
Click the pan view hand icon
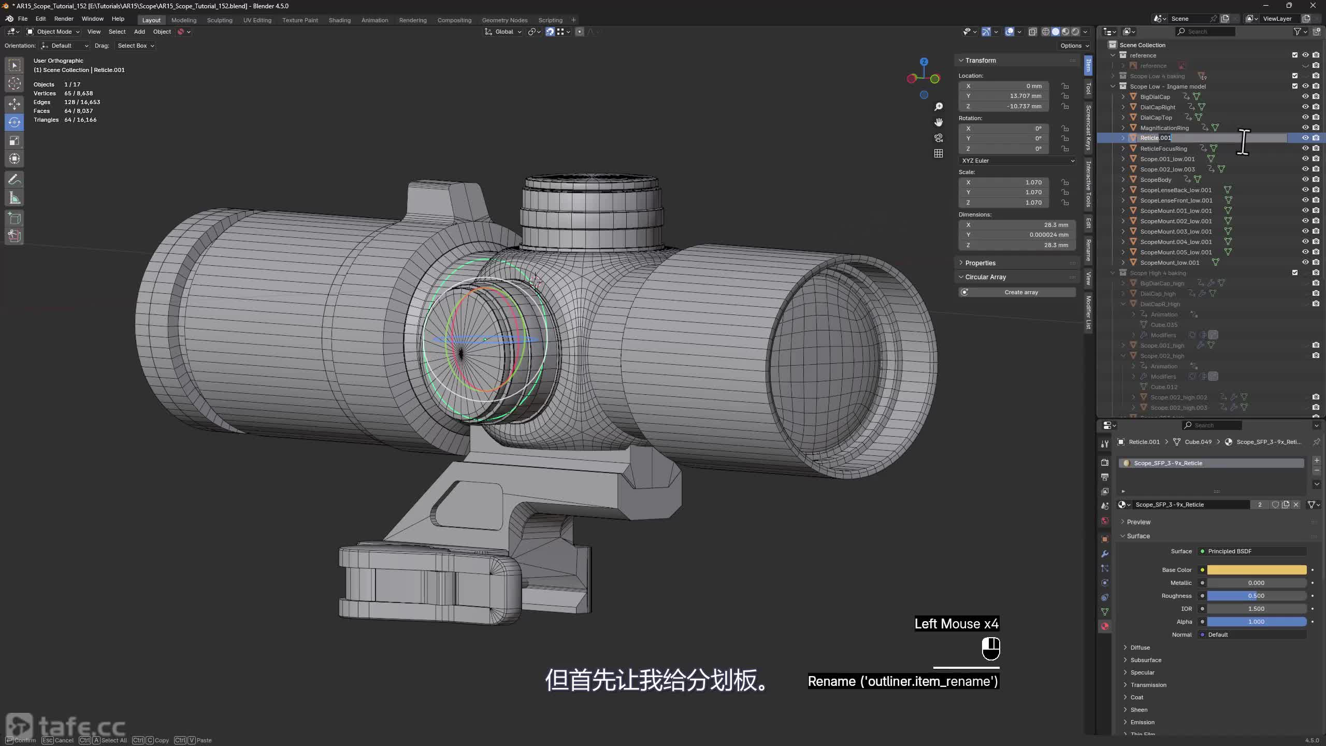point(939,122)
